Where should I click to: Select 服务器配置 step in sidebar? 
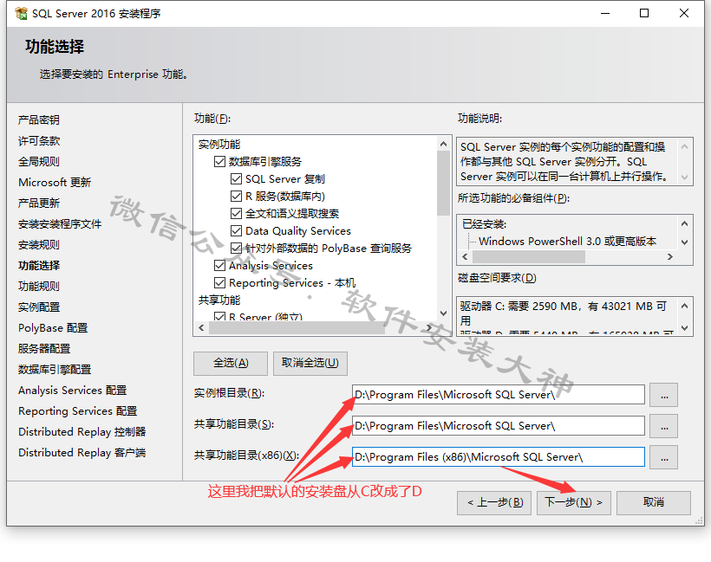point(44,349)
